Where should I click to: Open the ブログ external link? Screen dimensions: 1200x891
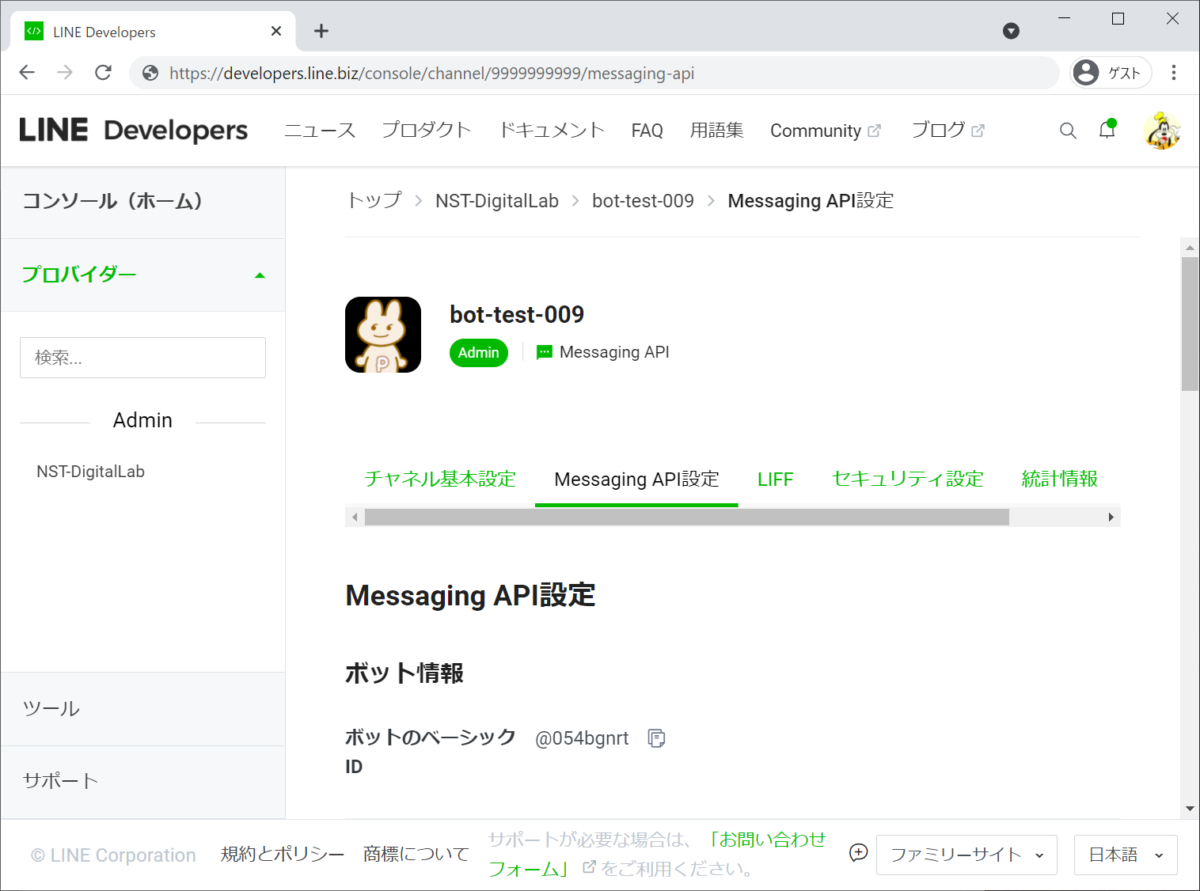click(x=947, y=131)
